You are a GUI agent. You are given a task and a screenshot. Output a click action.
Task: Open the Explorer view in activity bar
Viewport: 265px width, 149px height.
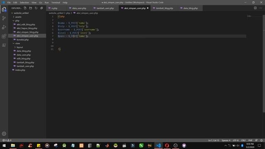(4, 9)
